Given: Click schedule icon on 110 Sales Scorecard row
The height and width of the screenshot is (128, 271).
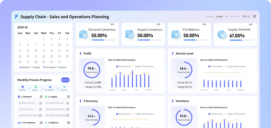Looking at the screenshot, I should click(x=40, y=103).
